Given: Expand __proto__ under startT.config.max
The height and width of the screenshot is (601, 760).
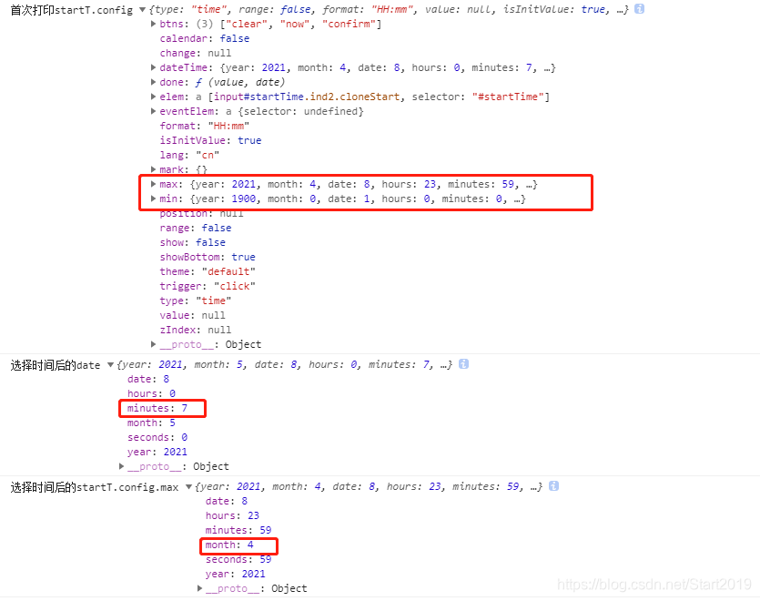Looking at the screenshot, I should coord(199,588).
